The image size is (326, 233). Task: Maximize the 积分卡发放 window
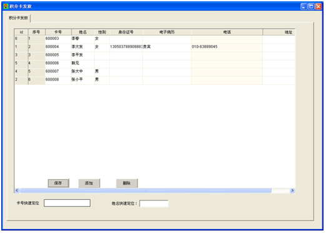click(311, 6)
